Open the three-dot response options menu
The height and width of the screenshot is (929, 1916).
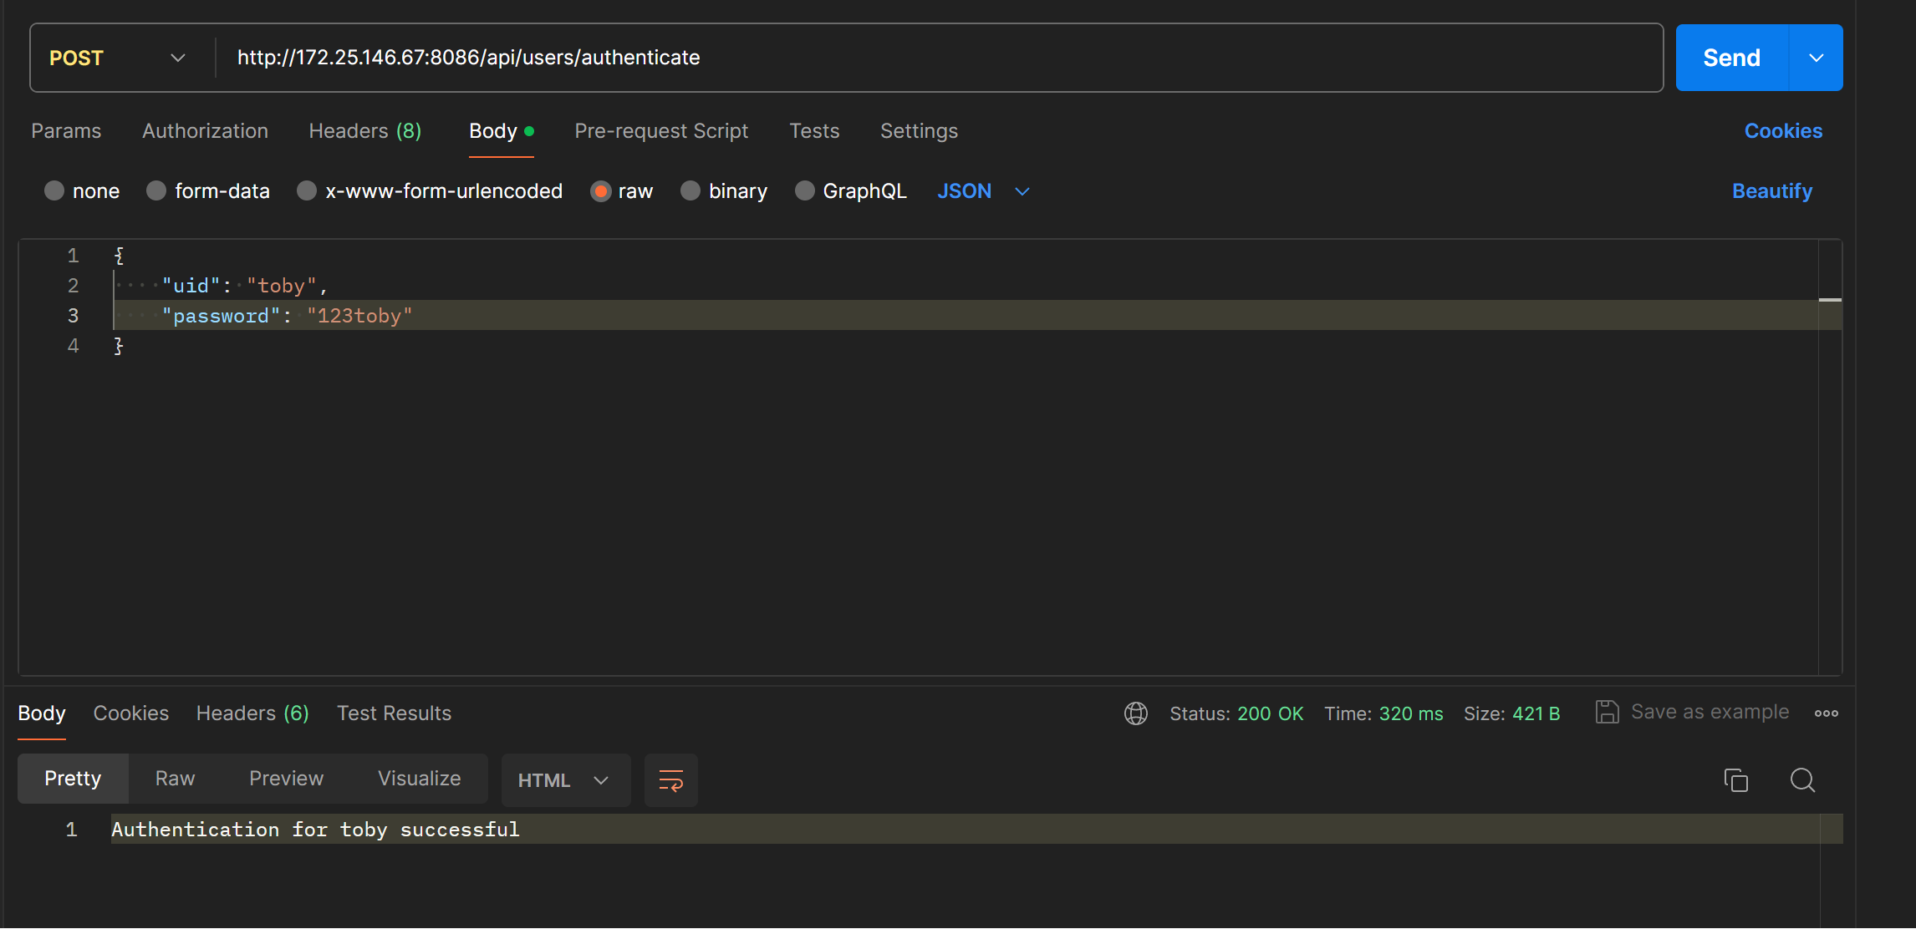(x=1826, y=713)
